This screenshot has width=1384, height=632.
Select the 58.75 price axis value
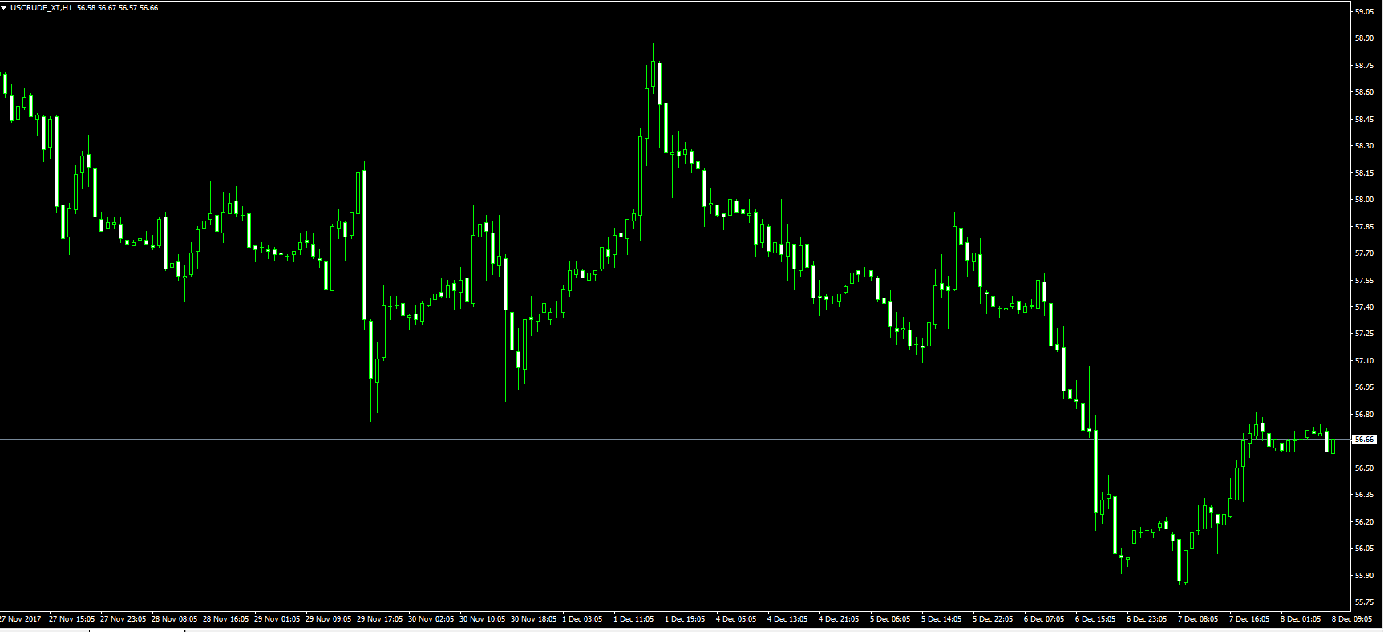pyautogui.click(x=1364, y=66)
